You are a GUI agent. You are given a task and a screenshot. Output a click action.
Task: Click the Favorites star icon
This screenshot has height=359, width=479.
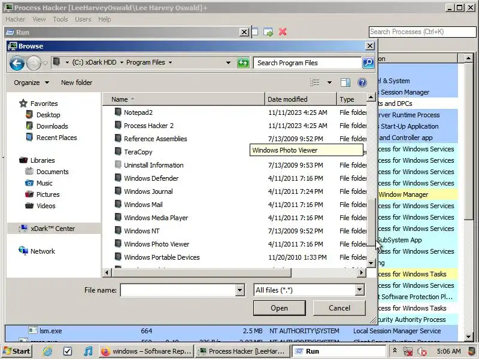pos(23,104)
